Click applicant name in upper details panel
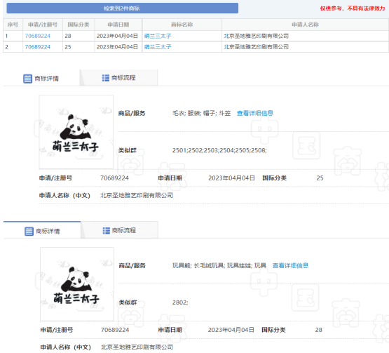 coord(137,196)
